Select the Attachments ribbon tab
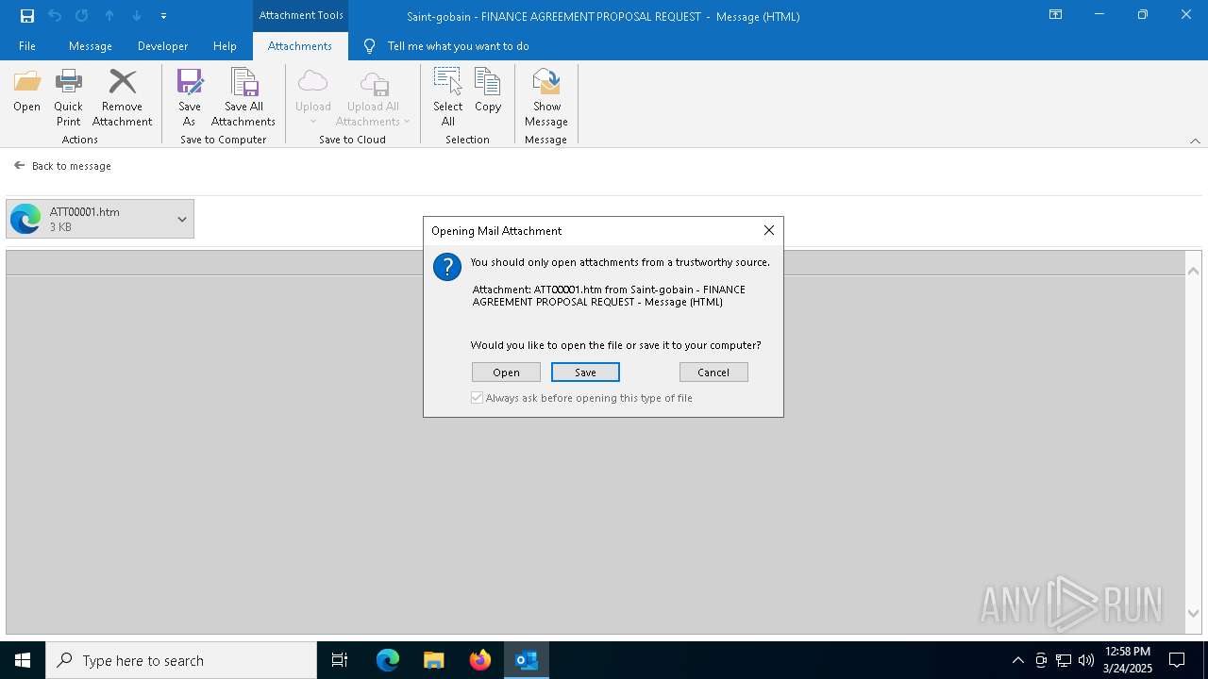This screenshot has height=679, width=1208. [300, 46]
